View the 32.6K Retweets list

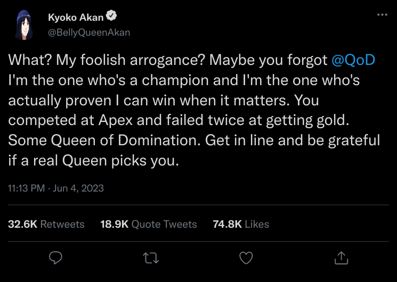(x=46, y=224)
